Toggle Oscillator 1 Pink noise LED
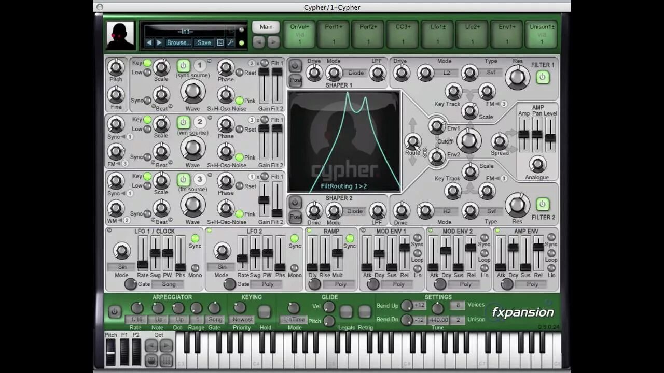664x373 pixels. 239,101
